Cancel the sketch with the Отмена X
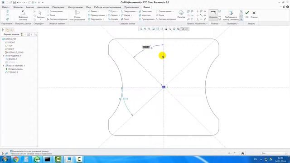The width and height of the screenshot is (290, 163). [x=254, y=14]
